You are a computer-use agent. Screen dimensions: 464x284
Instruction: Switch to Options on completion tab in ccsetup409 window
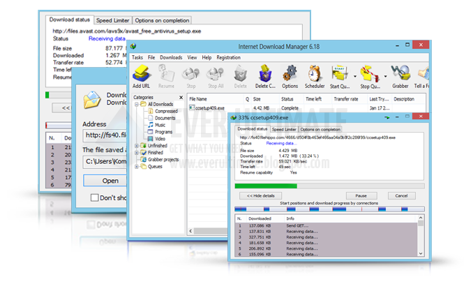(320, 129)
